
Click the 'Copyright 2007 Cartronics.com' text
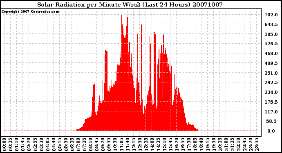point(31,11)
